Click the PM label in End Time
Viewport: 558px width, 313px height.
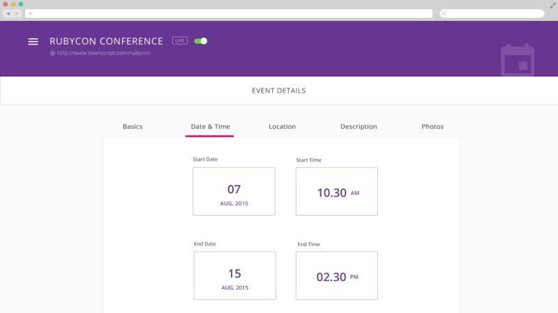point(354,277)
